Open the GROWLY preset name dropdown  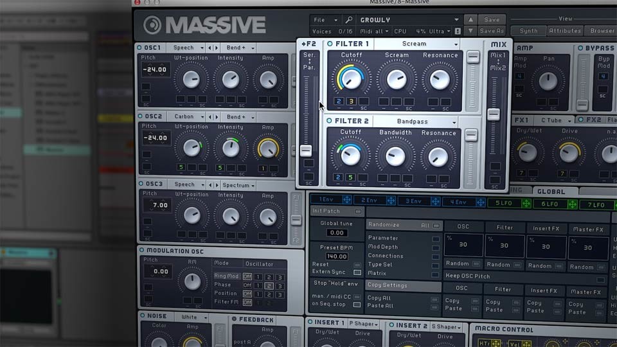click(409, 20)
